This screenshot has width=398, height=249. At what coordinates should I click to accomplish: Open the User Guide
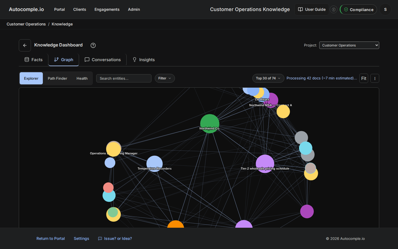312,9
